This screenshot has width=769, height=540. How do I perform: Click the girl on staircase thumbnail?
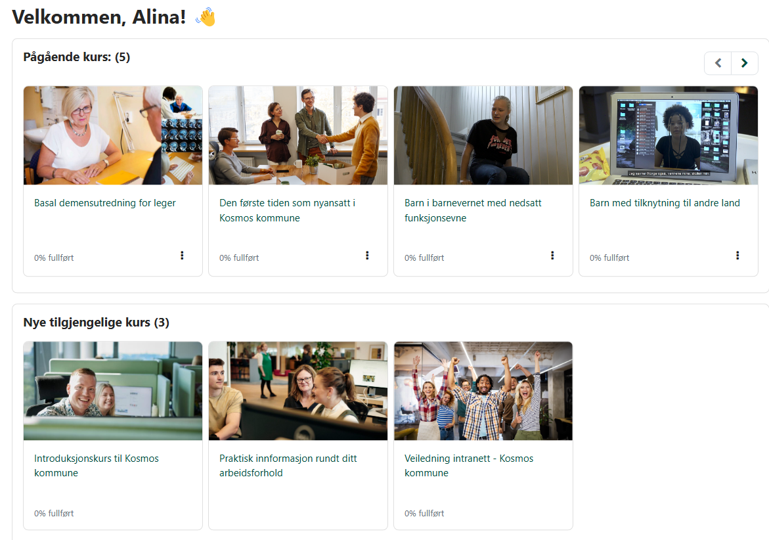tap(483, 135)
